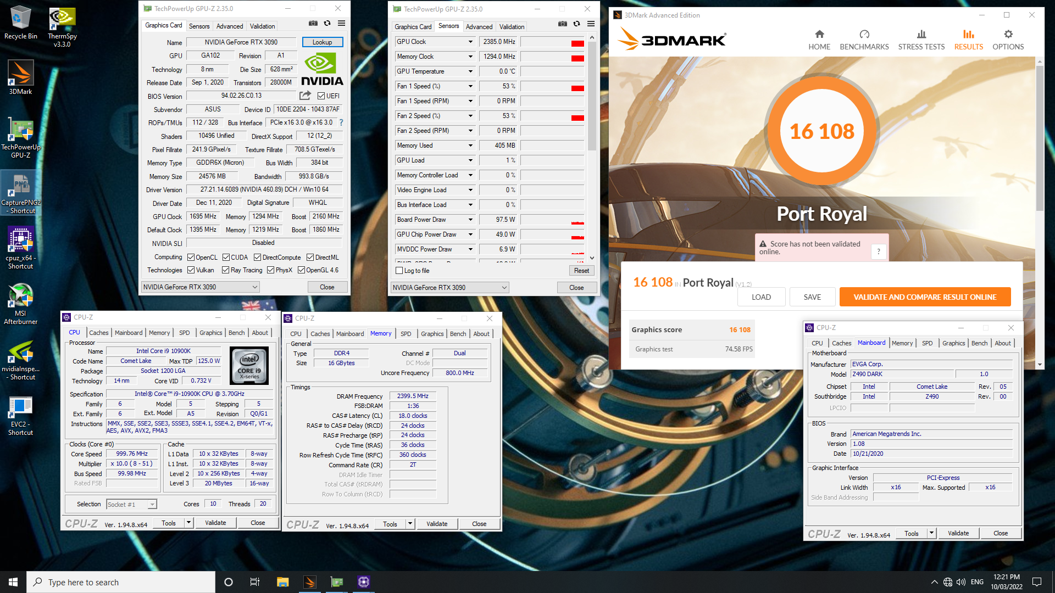Open ThermSpy v3.3.0 desktop shortcut
Viewport: 1055px width, 593px height.
click(62, 26)
